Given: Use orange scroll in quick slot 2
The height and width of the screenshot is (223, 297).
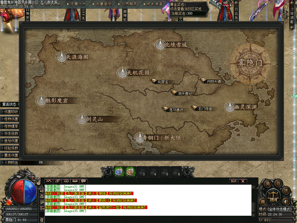Looking at the screenshot, I should 131,172.
